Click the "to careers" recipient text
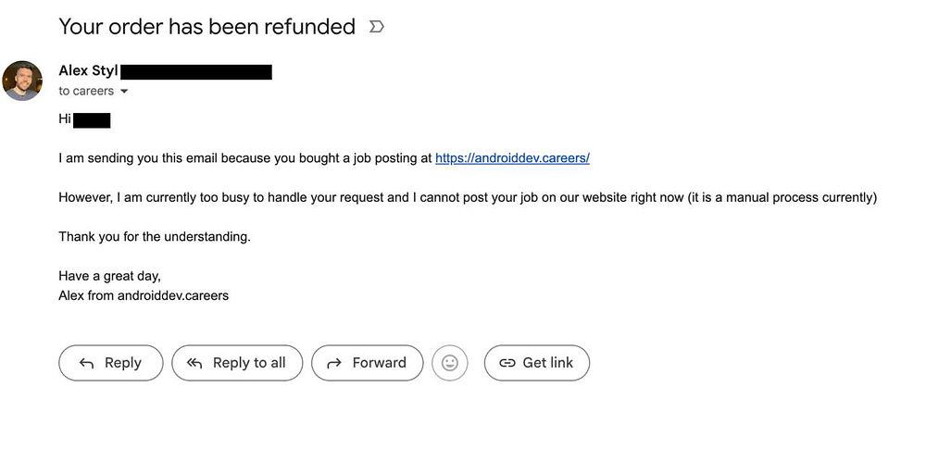Screen dimensions: 926x474 [86, 91]
